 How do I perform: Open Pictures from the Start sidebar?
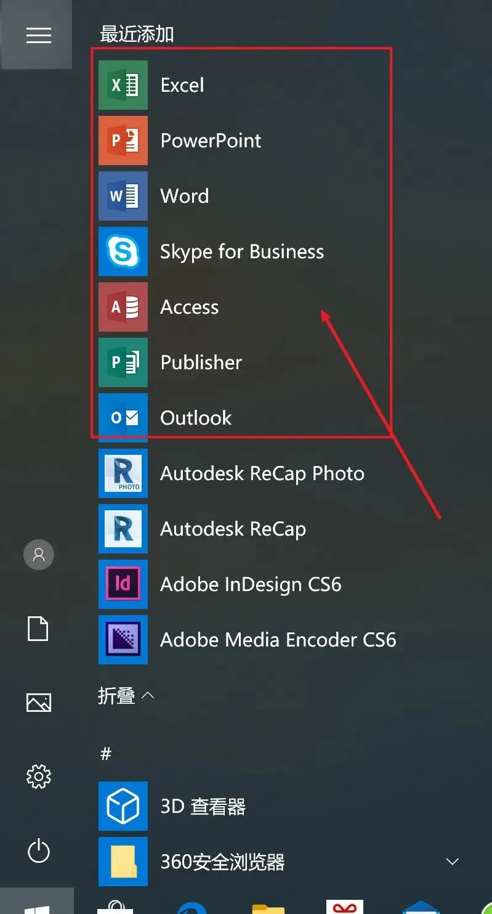pyautogui.click(x=38, y=703)
